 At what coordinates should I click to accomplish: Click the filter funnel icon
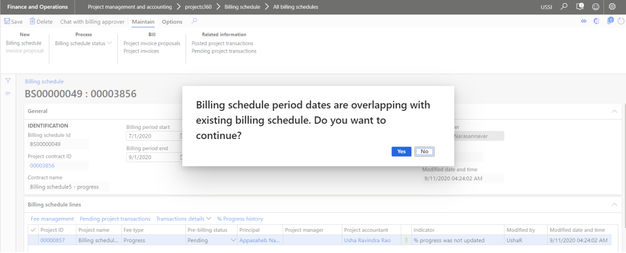tap(8, 80)
